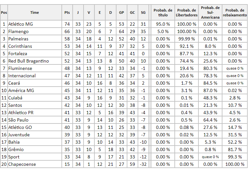Click the Atlético MG team name
The width and height of the screenshot is (249, 169).
point(20,24)
